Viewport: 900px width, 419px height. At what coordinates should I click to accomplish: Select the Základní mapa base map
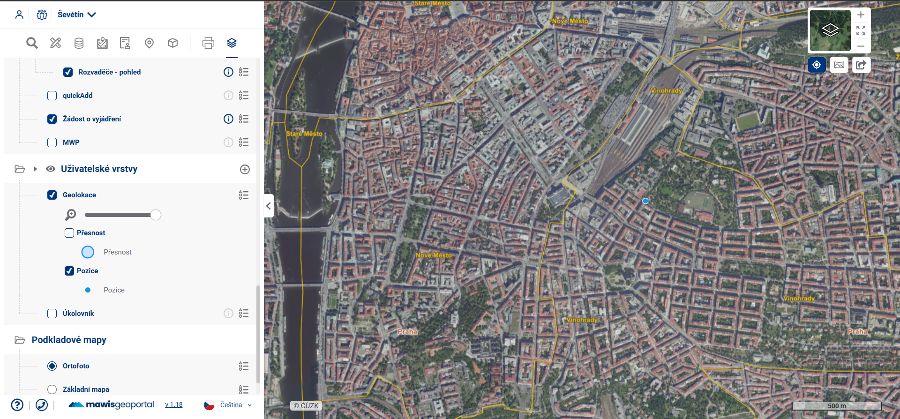click(52, 389)
